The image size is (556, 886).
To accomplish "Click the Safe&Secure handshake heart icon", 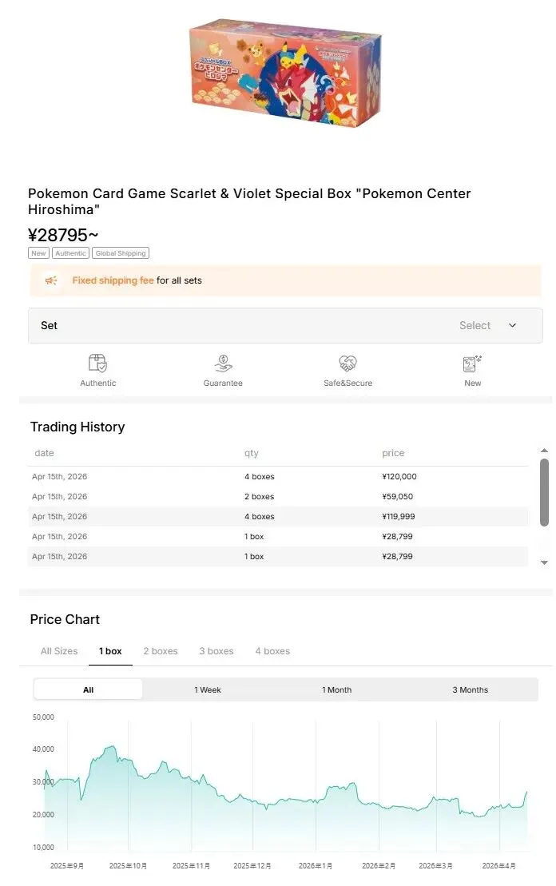I will [347, 364].
